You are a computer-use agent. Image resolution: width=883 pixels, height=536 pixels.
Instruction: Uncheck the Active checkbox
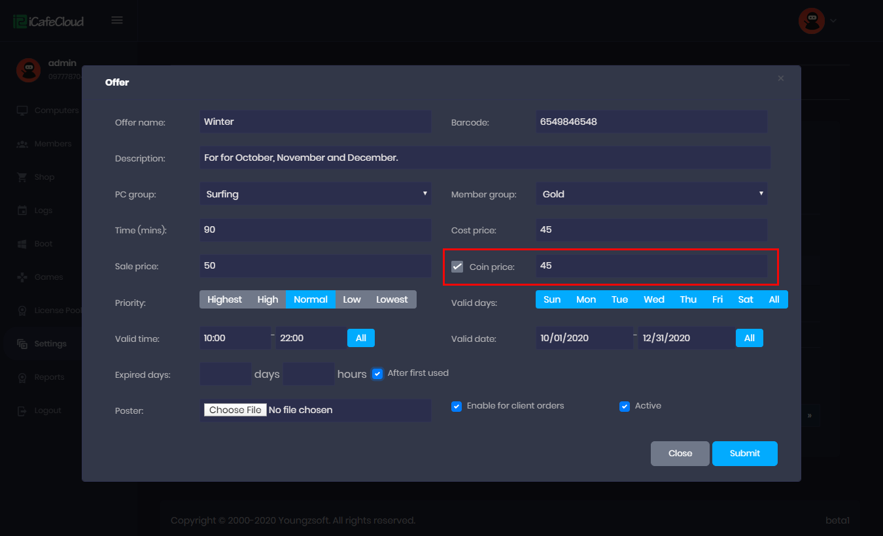pyautogui.click(x=625, y=406)
